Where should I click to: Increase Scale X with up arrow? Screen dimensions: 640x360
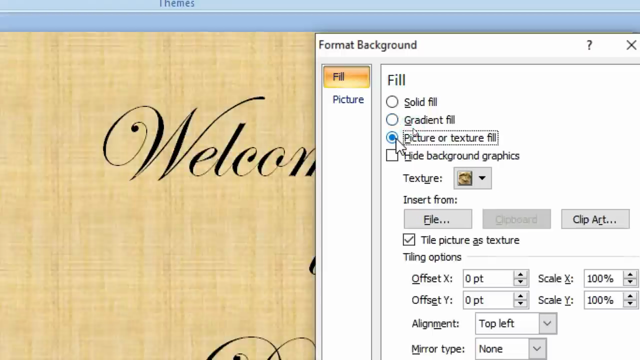coord(630,274)
